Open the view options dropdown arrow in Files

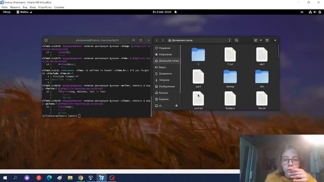coord(261,40)
